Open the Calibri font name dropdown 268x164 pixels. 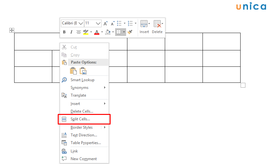coord(81,23)
